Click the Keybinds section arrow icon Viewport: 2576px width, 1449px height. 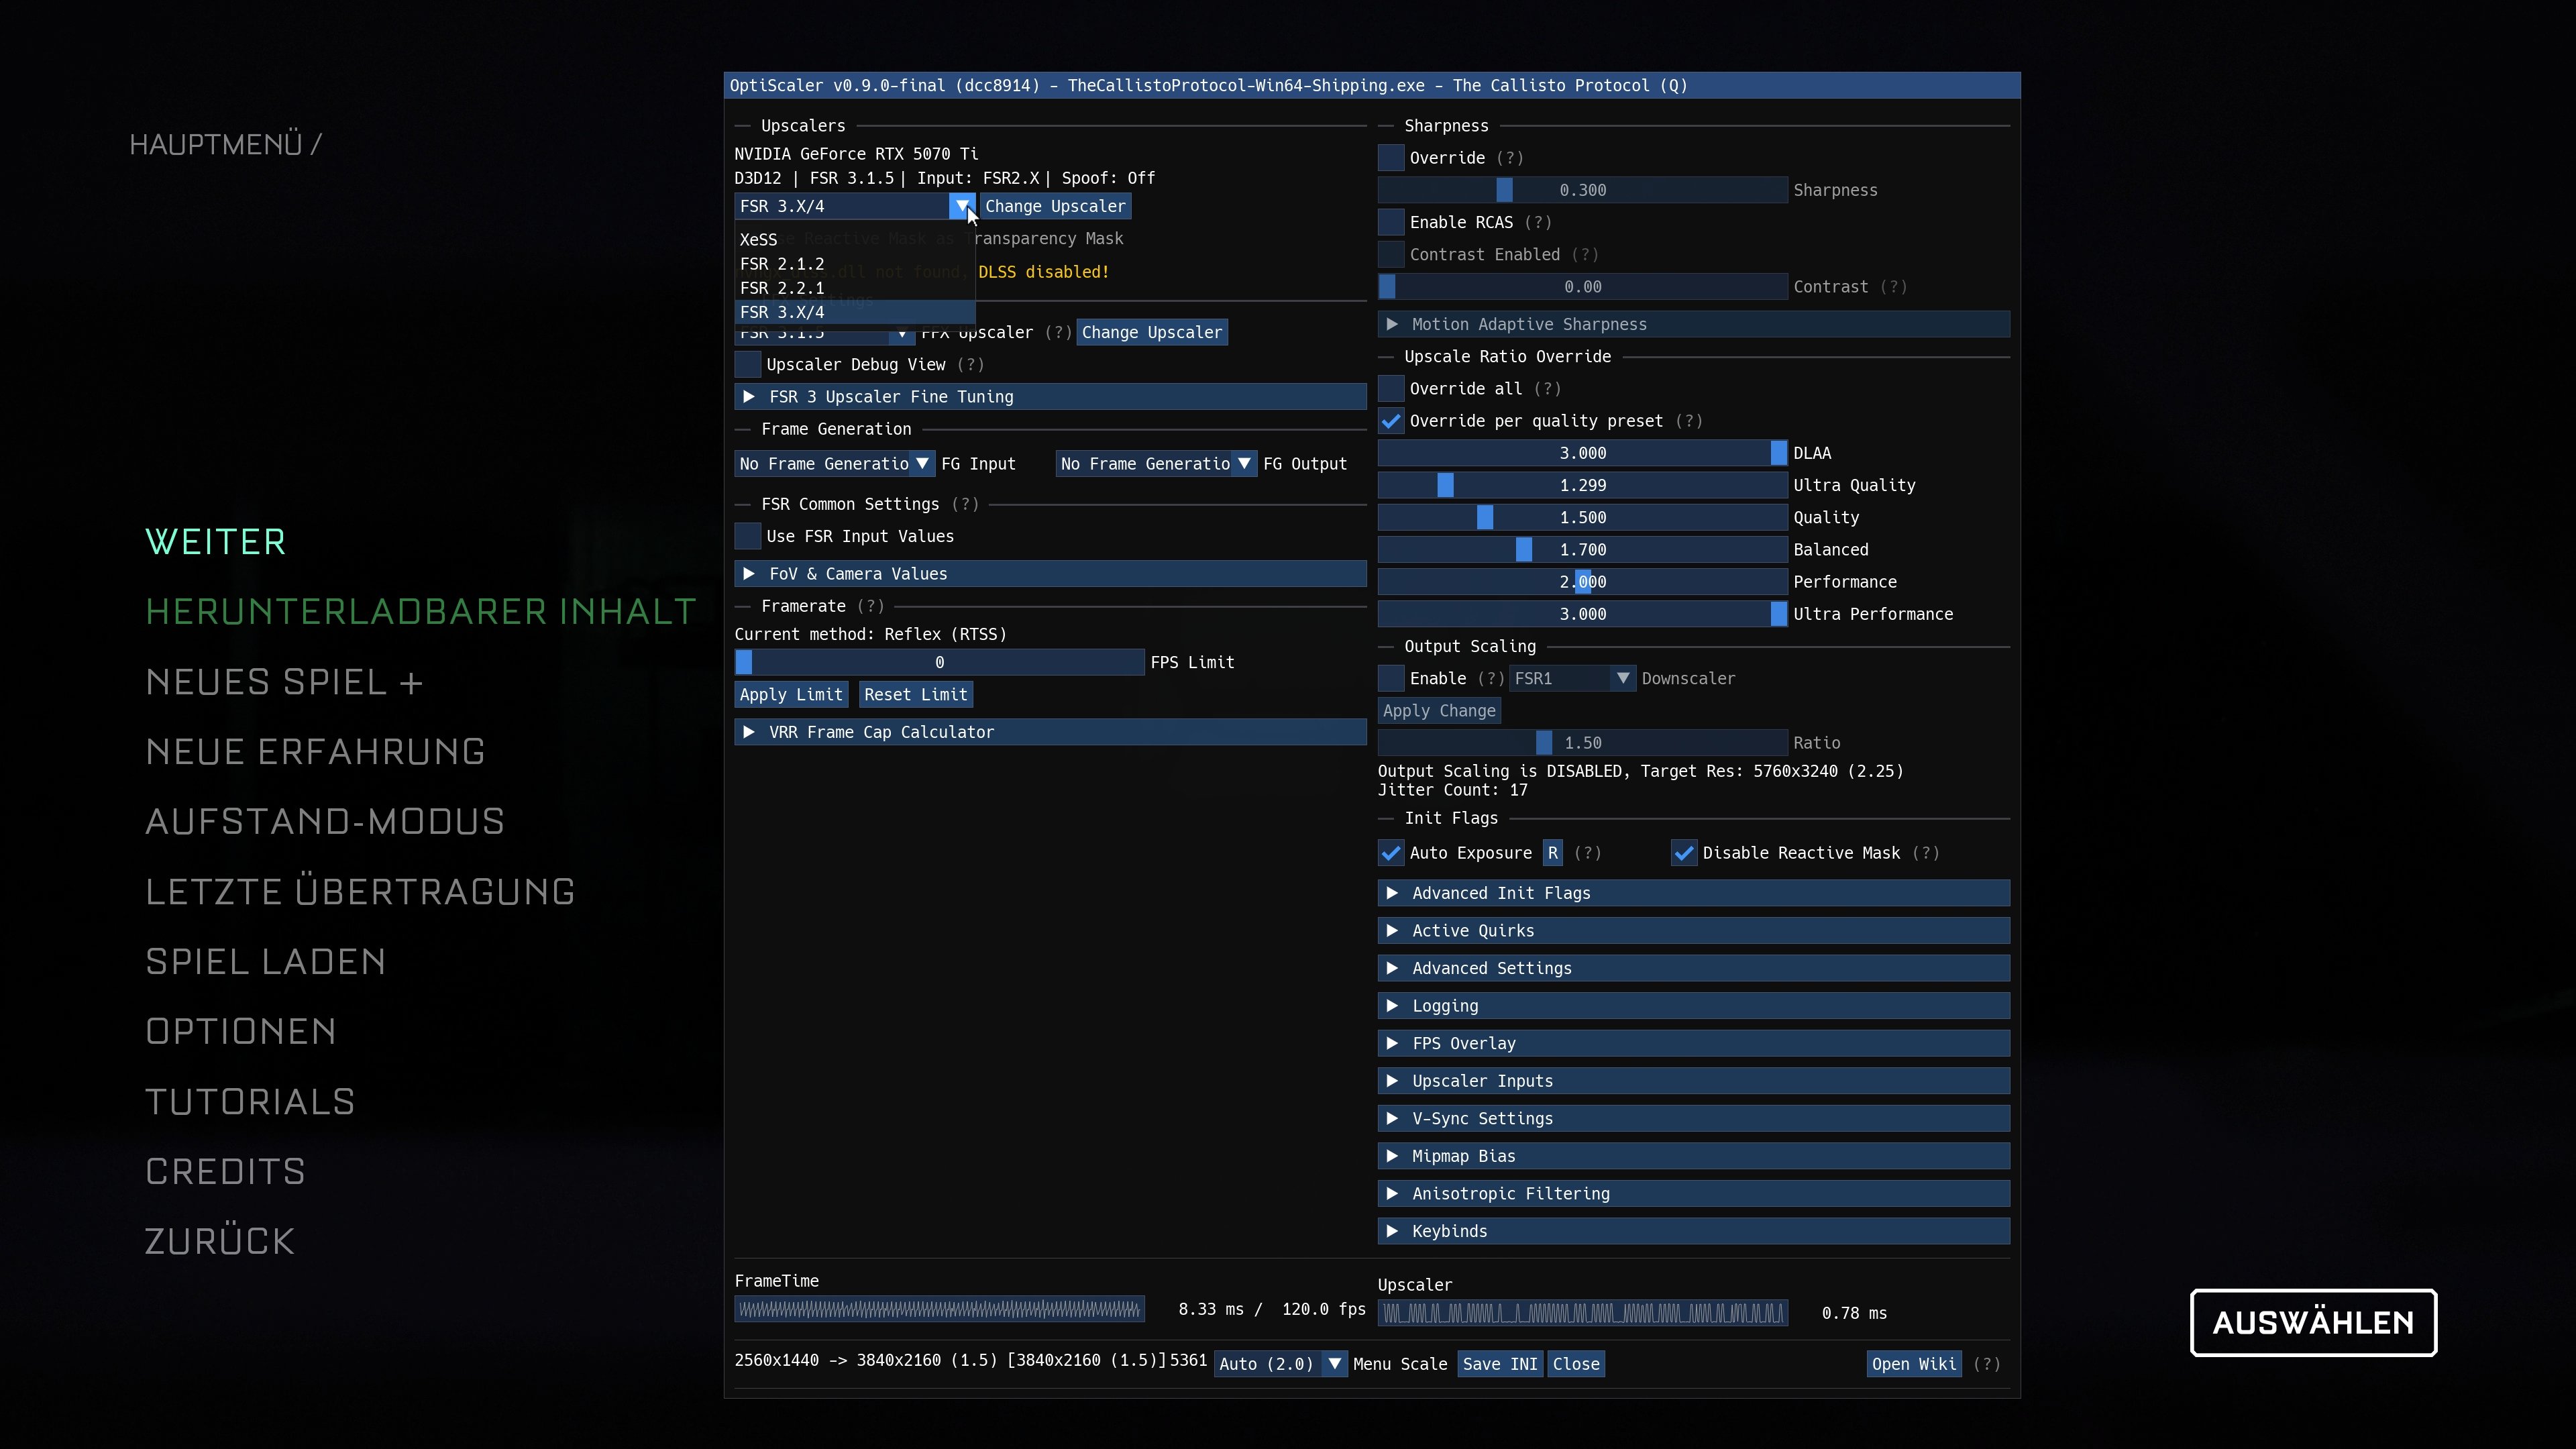(1392, 1231)
